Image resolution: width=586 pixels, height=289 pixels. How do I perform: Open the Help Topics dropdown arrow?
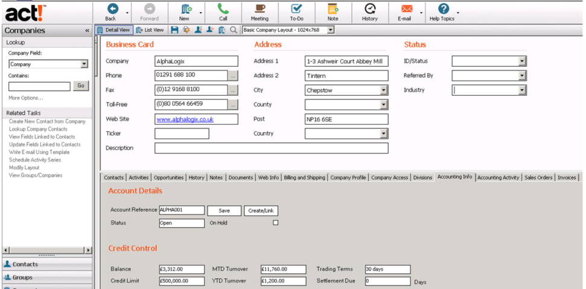coord(458,13)
